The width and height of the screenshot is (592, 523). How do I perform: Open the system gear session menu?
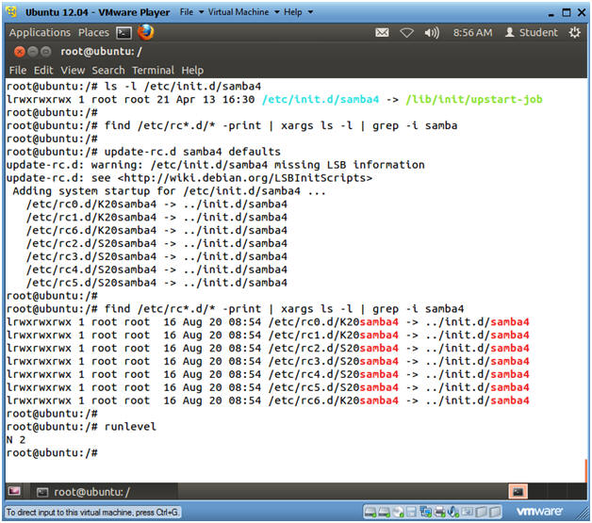pyautogui.click(x=575, y=33)
